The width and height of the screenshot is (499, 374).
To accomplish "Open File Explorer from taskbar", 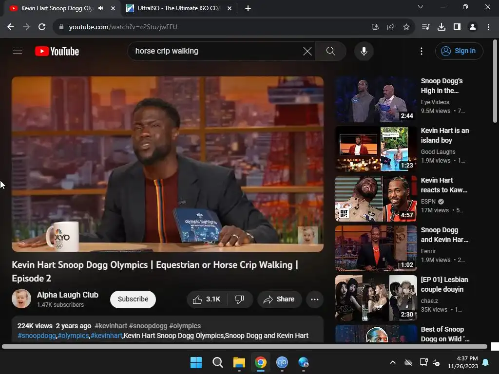I will coord(239,362).
